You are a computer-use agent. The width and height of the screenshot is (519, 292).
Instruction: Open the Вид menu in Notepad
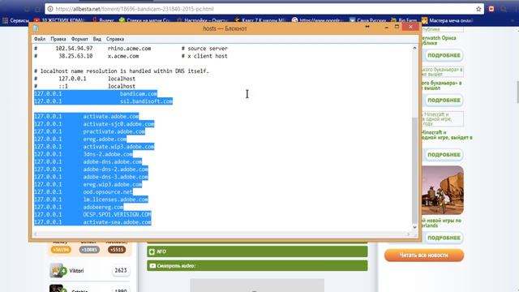coord(97,39)
